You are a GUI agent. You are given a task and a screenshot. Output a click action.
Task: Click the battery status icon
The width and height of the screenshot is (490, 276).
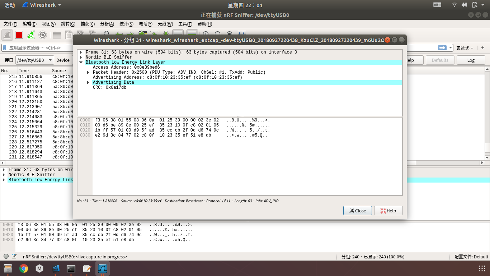click(475, 5)
